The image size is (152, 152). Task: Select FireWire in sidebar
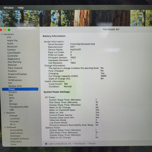(12, 71)
